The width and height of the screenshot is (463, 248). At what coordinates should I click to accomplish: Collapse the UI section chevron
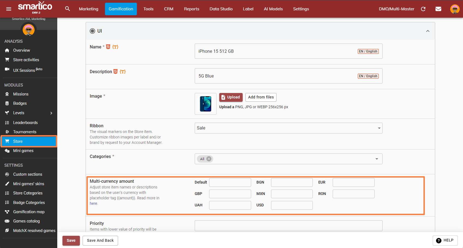pos(428,31)
